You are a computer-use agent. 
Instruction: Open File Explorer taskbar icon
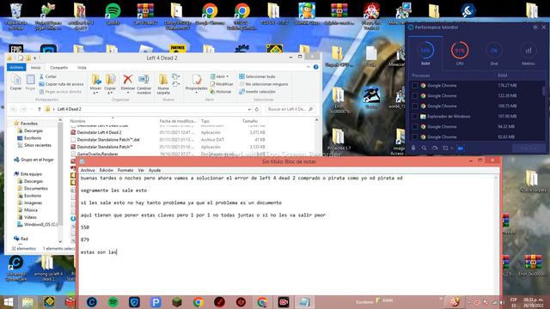pos(27,302)
